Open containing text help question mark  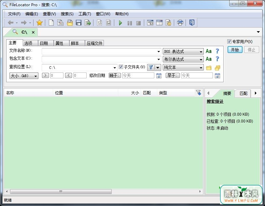click(x=217, y=59)
